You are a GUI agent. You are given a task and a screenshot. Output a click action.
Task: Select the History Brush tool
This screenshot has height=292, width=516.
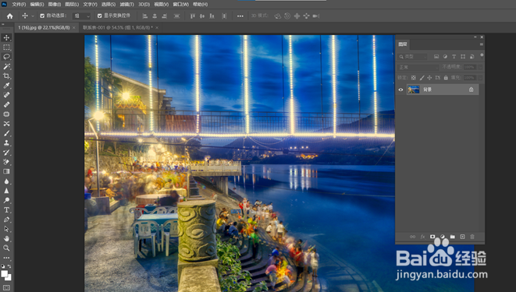[x=6, y=153]
